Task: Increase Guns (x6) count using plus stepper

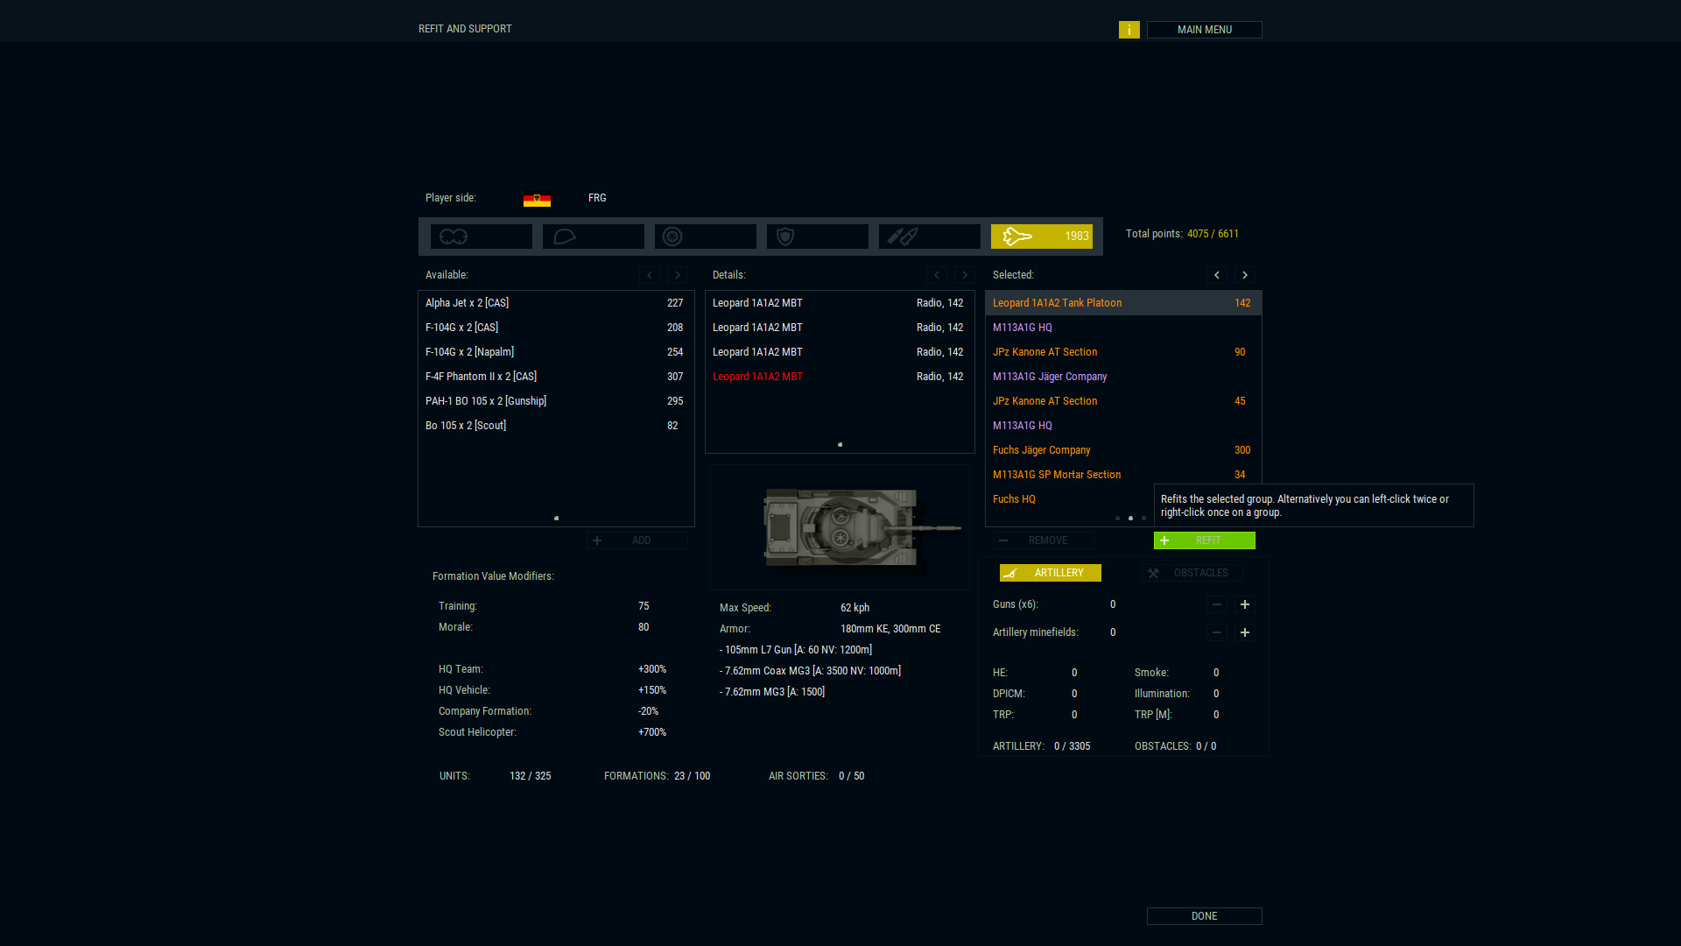Action: pyautogui.click(x=1244, y=604)
